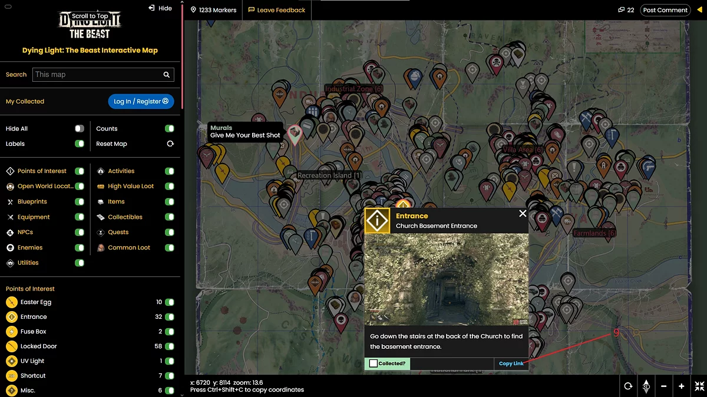This screenshot has width=707, height=397.
Task: Toggle the Quests category switch
Action: click(170, 232)
